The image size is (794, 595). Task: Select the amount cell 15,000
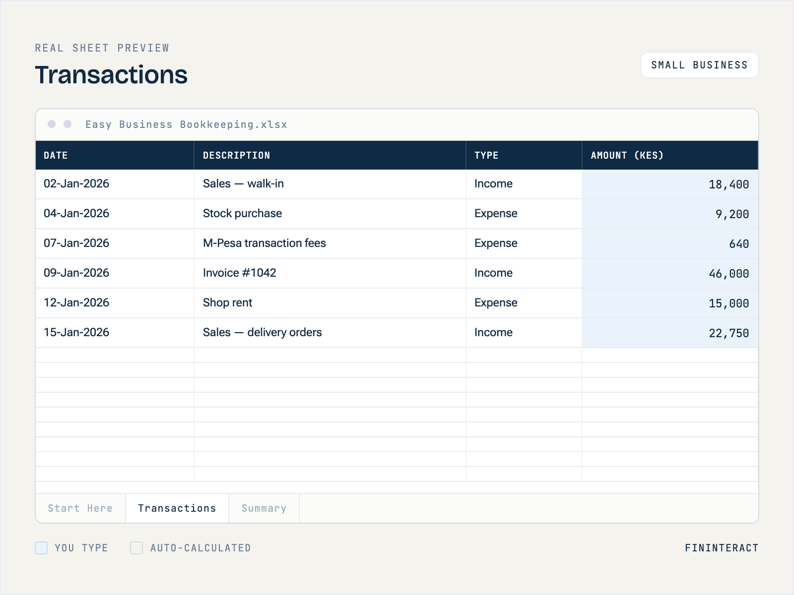coord(670,303)
